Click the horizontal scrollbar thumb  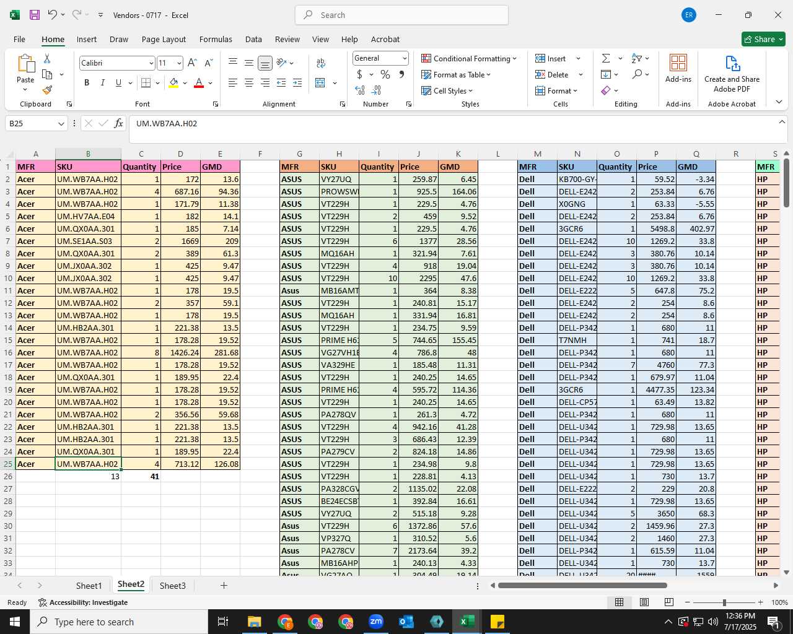tap(582, 585)
